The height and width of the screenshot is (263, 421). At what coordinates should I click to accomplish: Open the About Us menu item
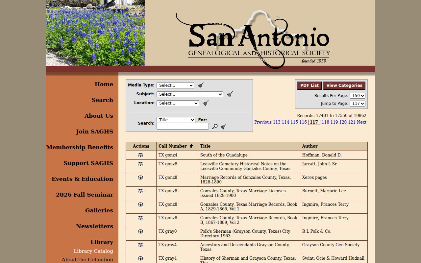pos(99,116)
